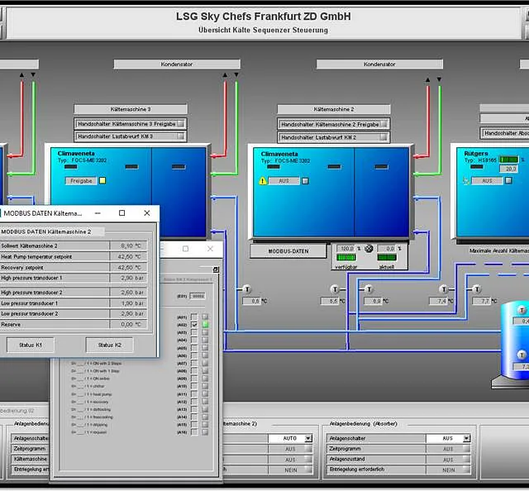Click the 7,7 °C temperature reading
529x491 pixels.
point(482,301)
